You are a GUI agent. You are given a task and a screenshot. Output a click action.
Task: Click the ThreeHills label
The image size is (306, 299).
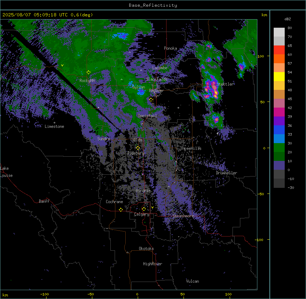pyautogui.click(x=191, y=148)
